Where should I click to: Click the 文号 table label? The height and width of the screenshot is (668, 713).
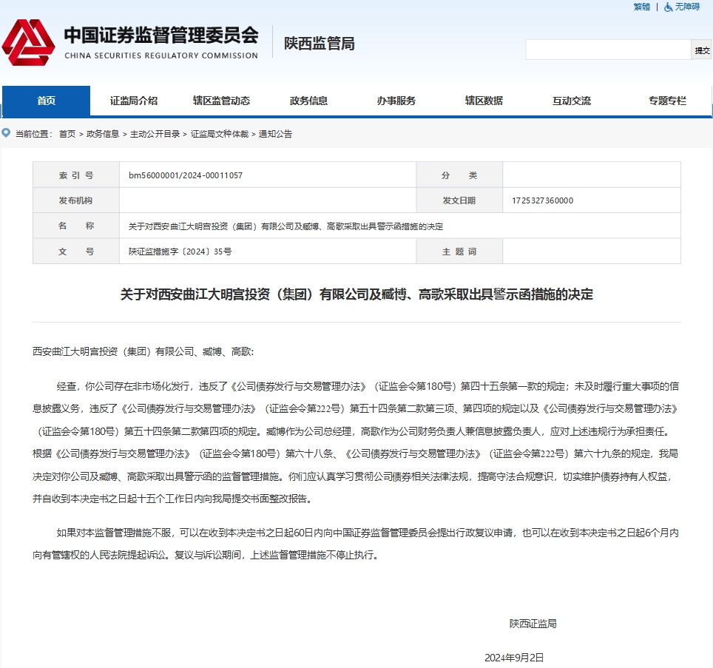click(76, 252)
